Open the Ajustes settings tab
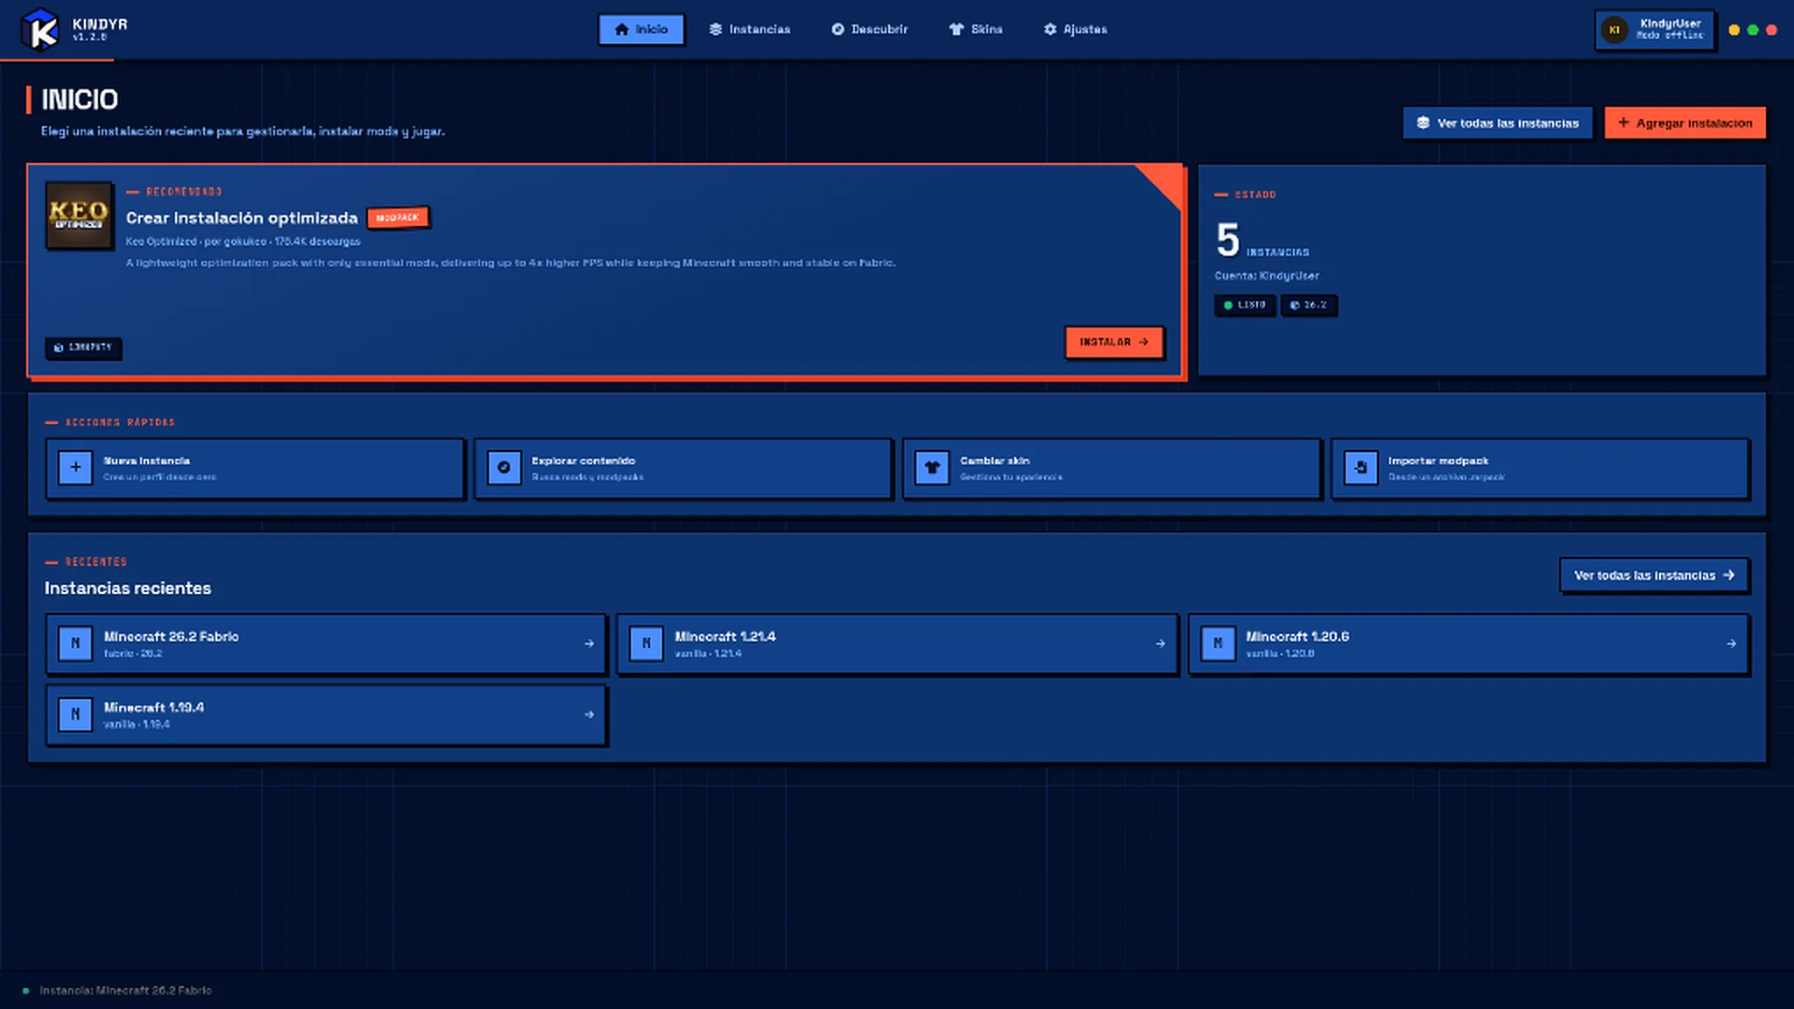The image size is (1794, 1009). pos(1076,30)
